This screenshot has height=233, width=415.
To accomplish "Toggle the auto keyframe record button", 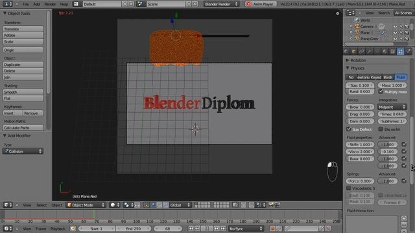I will pos(272,228).
